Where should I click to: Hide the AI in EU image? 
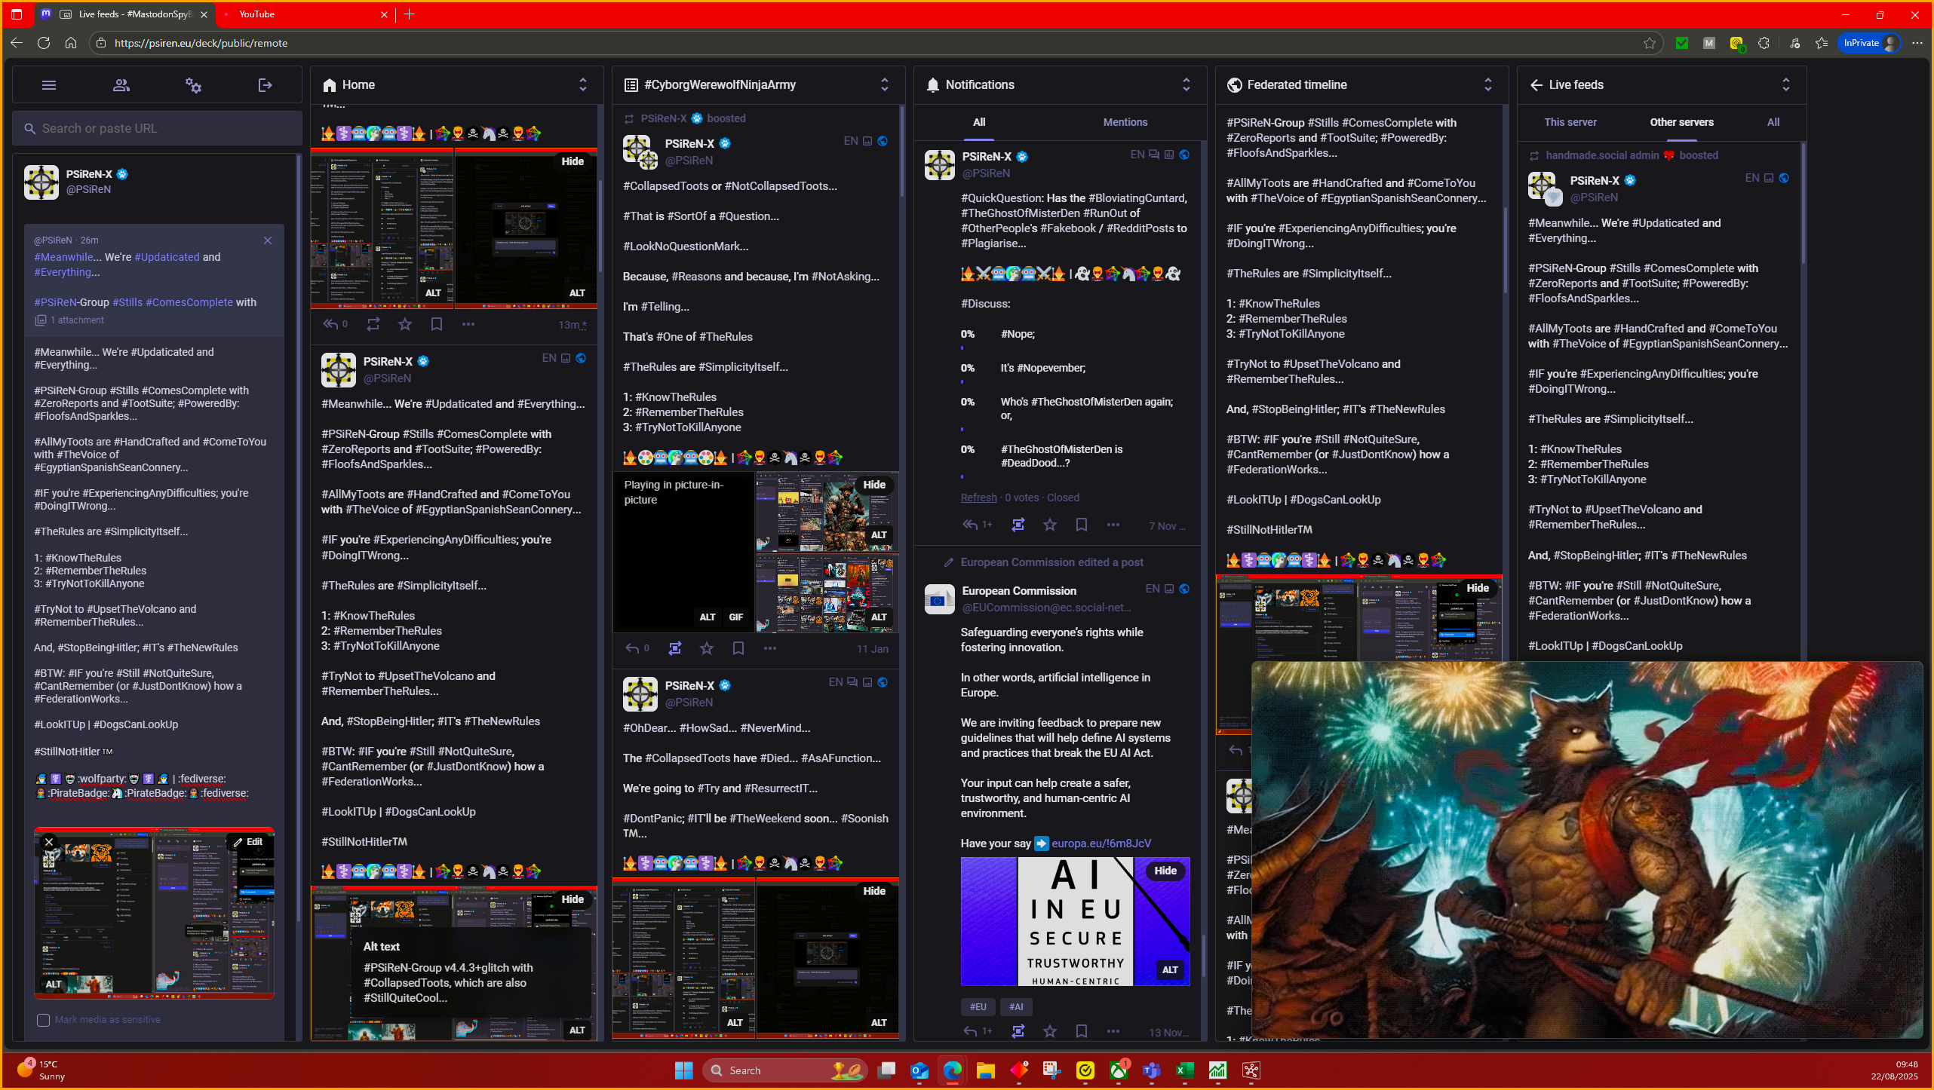pyautogui.click(x=1165, y=871)
